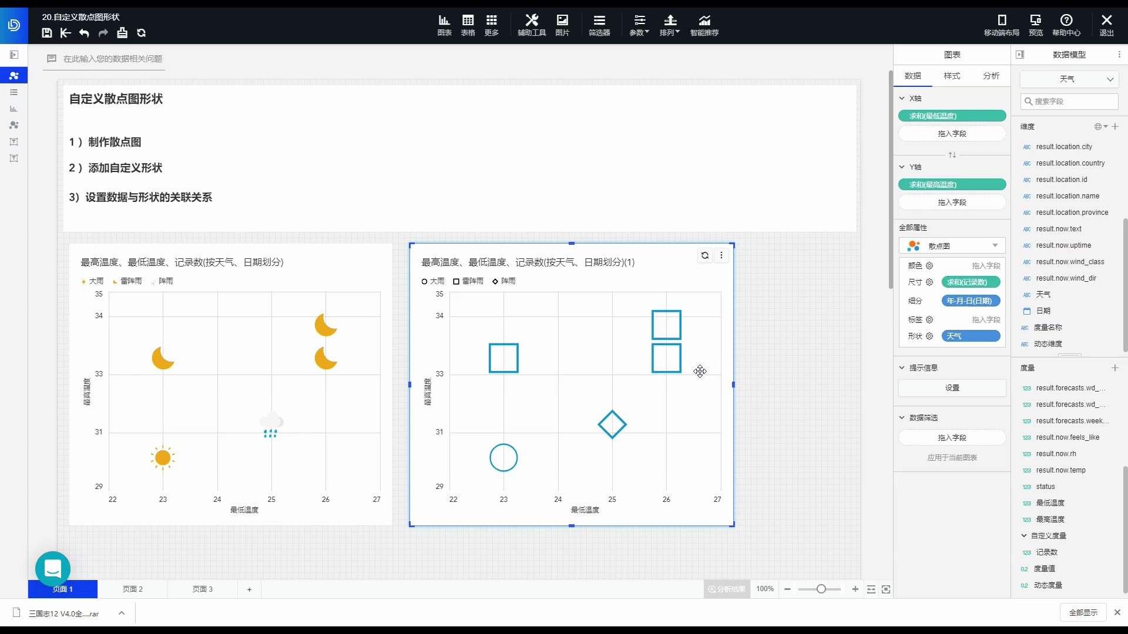Select the 页面 1 tab
The image size is (1128, 634).
pyautogui.click(x=63, y=589)
